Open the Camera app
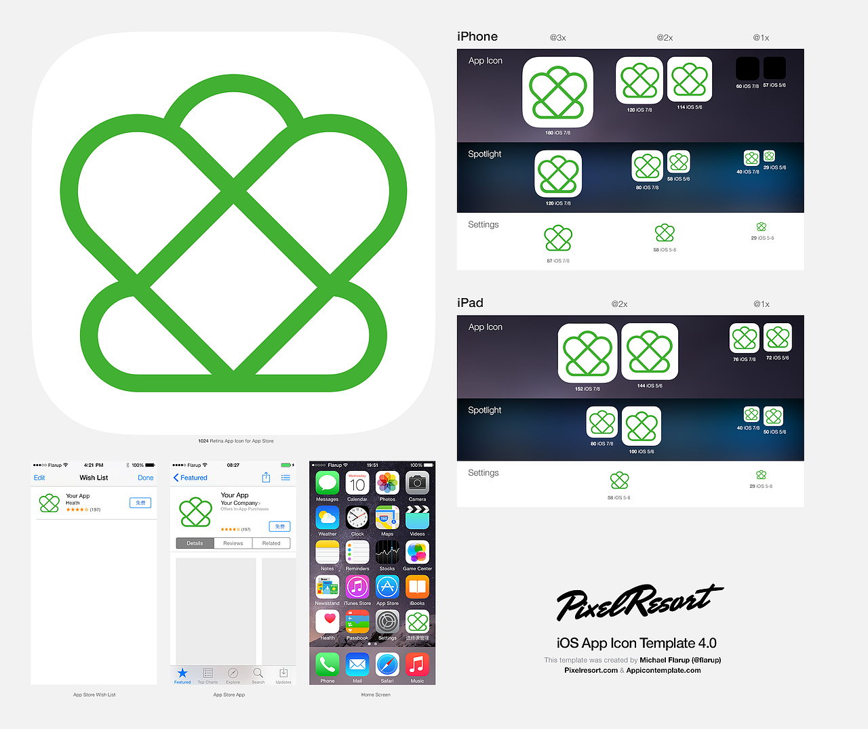This screenshot has width=868, height=729. pyautogui.click(x=417, y=483)
